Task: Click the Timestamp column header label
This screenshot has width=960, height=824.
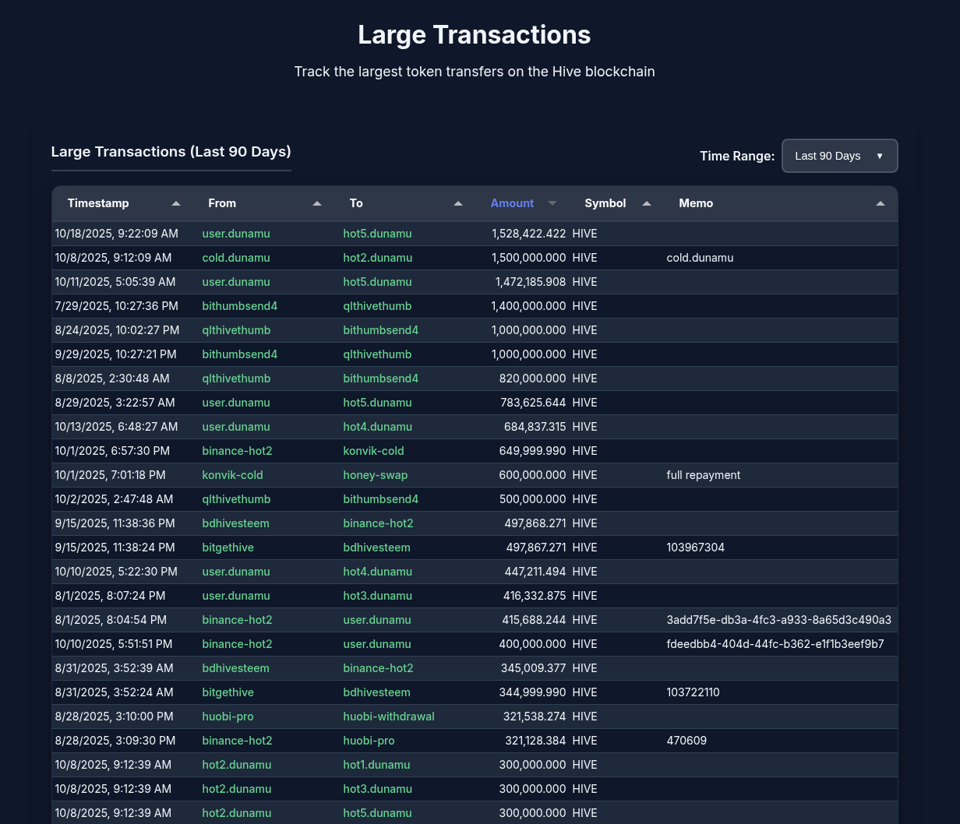Action: (x=98, y=203)
